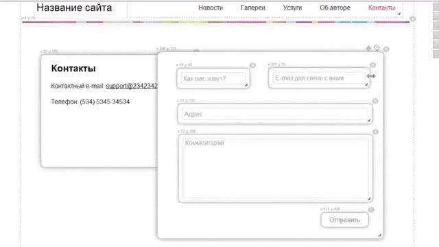The image size is (439, 247).
Task: Click the corner handle of the Адрес field
Action: 369,121
